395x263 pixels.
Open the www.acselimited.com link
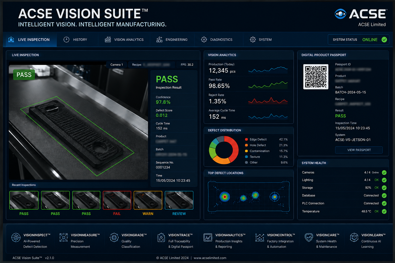pyautogui.click(x=210, y=258)
